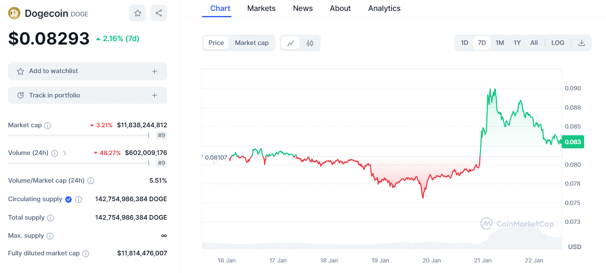Click the Volume (24h) progress bar

click(x=79, y=163)
